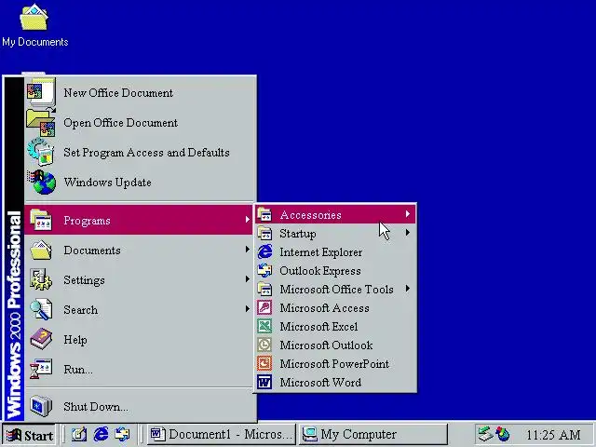Viewport: 596px width, 447px height.
Task: Click the New Office Document icon
Action: pos(41,92)
